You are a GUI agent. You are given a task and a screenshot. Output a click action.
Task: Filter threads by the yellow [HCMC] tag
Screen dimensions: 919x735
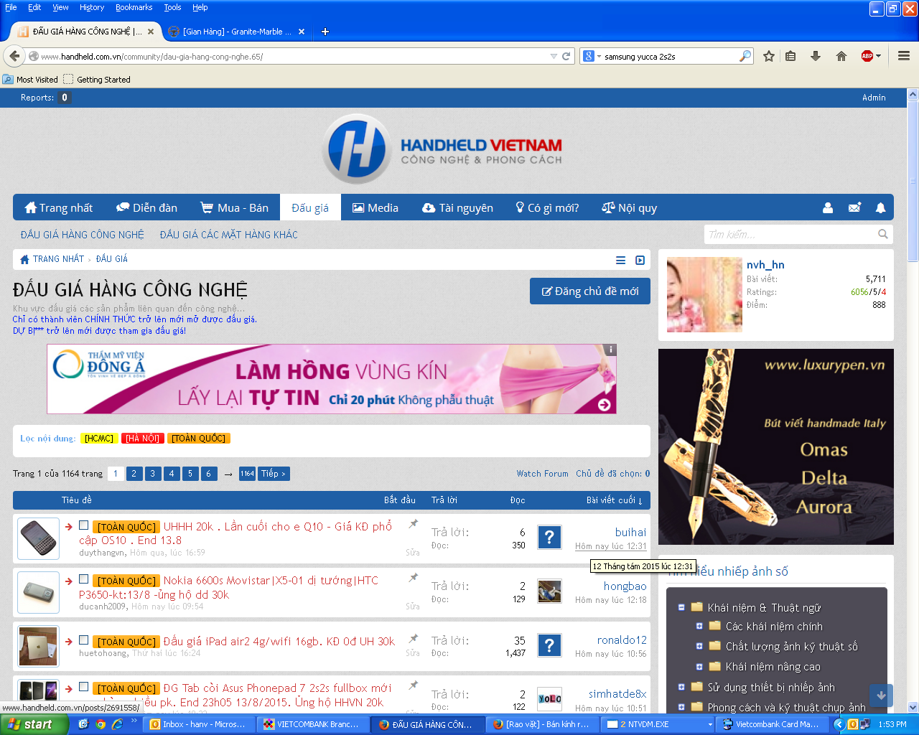tap(99, 439)
